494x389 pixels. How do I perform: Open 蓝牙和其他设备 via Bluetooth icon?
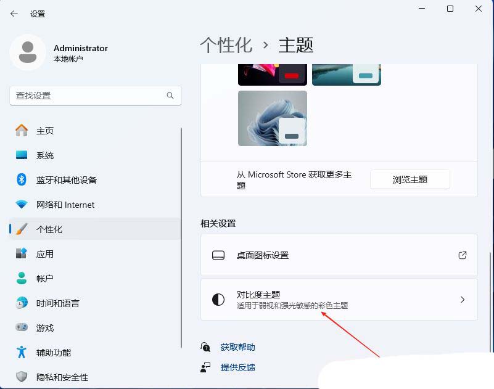(22, 179)
